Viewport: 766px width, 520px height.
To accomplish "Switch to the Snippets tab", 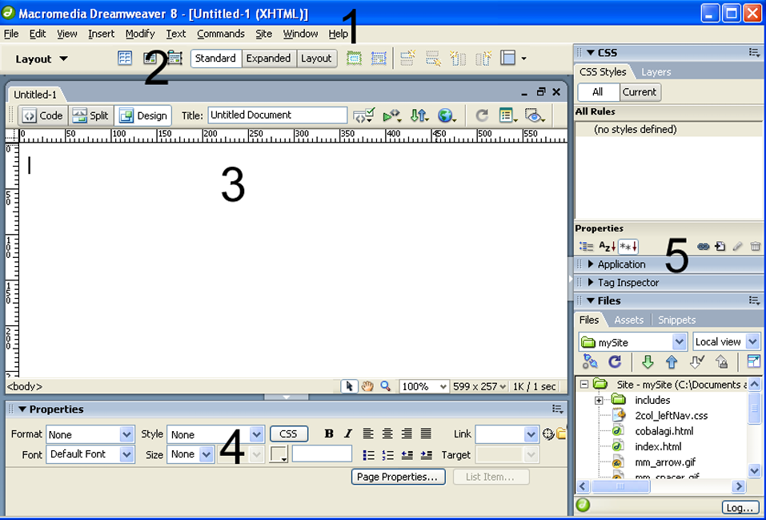I will (676, 320).
